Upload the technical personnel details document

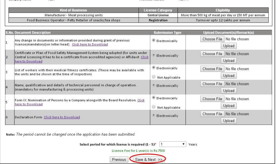click(229, 91)
